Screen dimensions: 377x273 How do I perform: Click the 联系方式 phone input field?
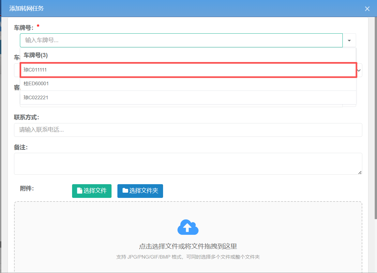coord(188,130)
